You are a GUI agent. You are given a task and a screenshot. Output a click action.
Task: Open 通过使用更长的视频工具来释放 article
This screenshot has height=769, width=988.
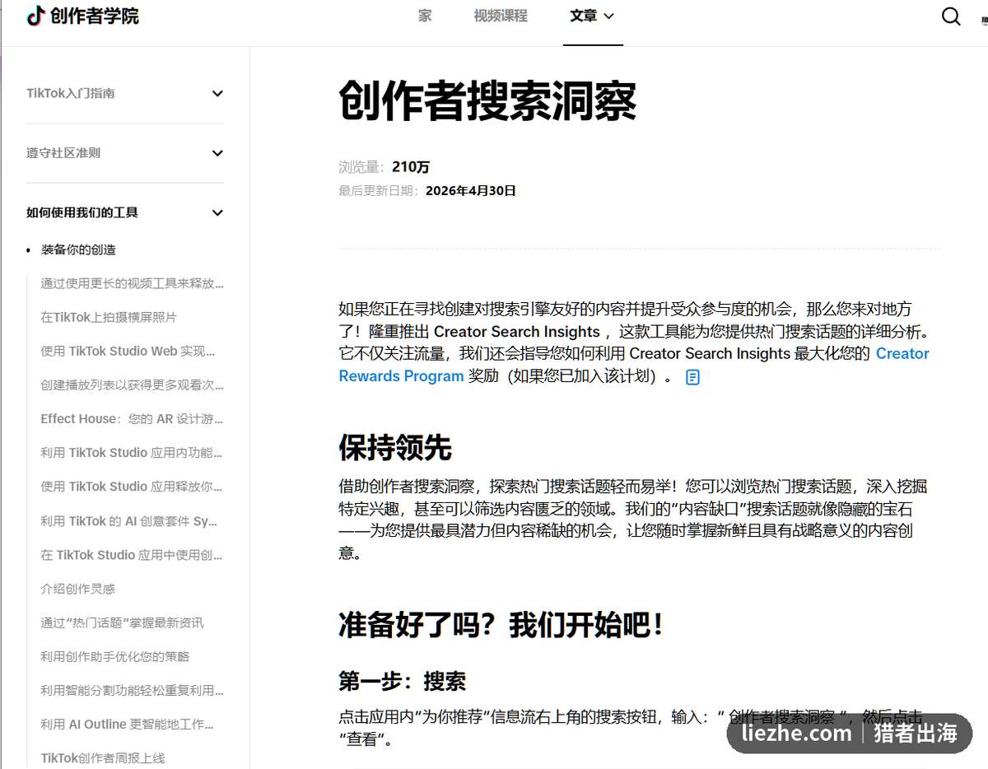pos(133,283)
